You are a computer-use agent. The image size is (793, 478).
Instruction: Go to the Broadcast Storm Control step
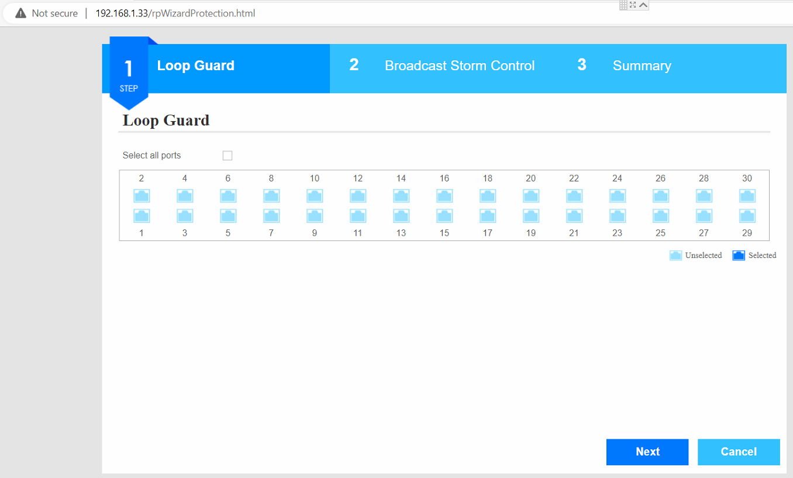point(459,66)
